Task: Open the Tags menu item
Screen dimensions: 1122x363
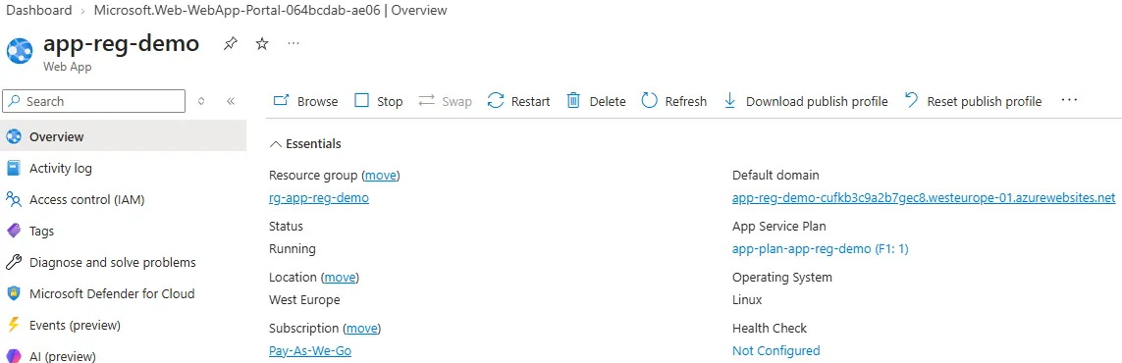Action: tap(123, 231)
